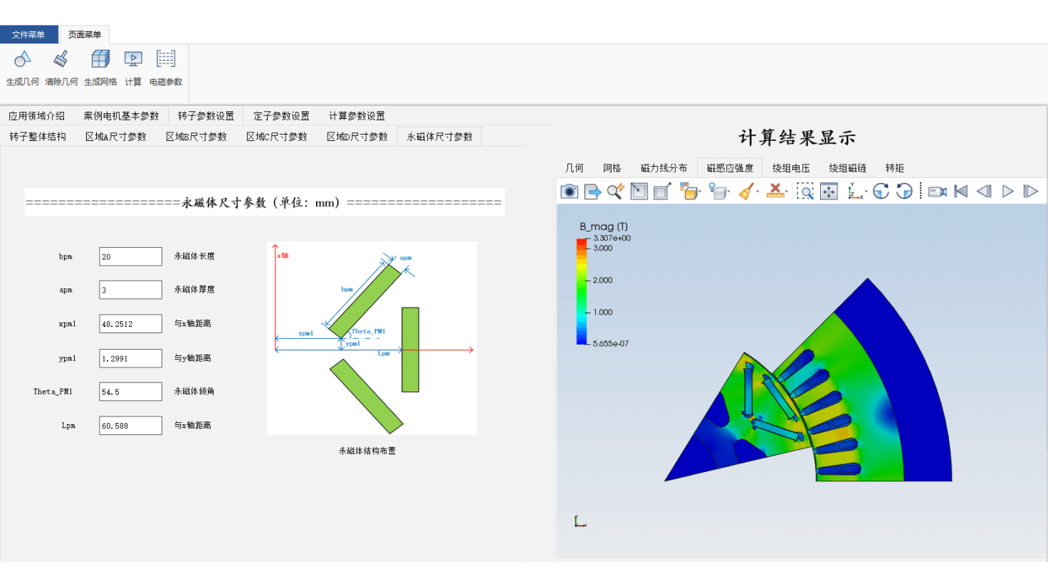Viewport: 1048px width, 586px height.
Task: Take a snapshot with the camera icon
Action: tap(570, 192)
